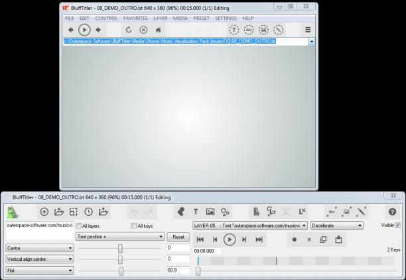Click the circles icon right of the picture icon
Screen dimensions: 406x280
(x=225, y=212)
